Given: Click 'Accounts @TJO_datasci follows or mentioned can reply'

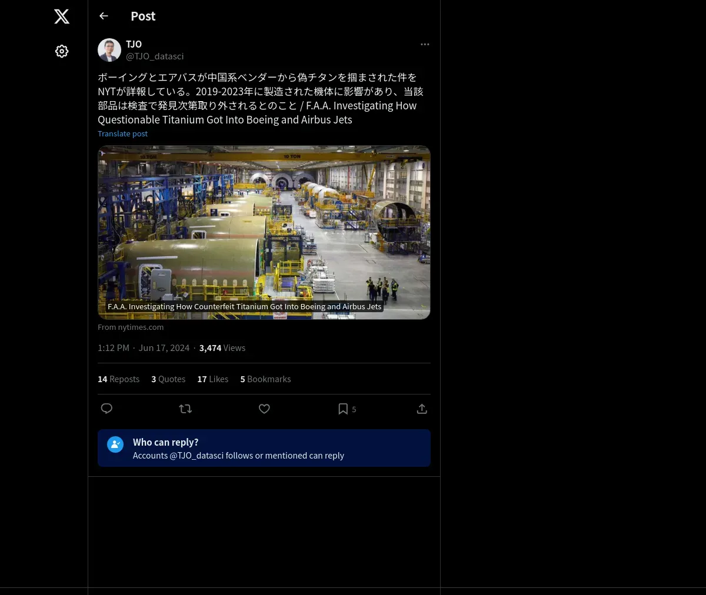Looking at the screenshot, I should tap(238, 456).
